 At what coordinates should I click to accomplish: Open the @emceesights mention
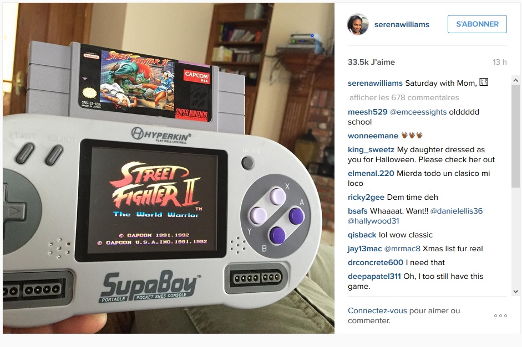click(x=418, y=112)
